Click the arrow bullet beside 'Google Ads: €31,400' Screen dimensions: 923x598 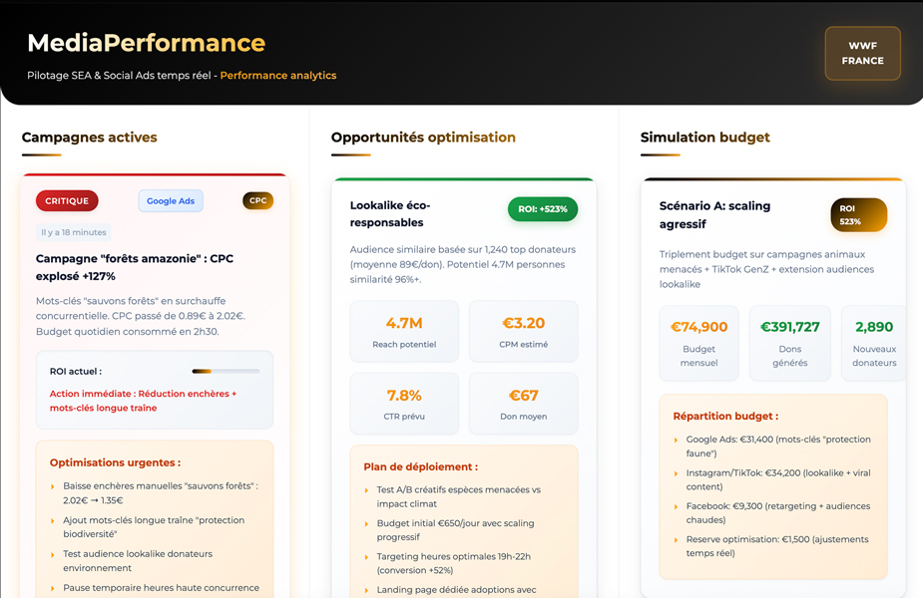click(x=676, y=440)
